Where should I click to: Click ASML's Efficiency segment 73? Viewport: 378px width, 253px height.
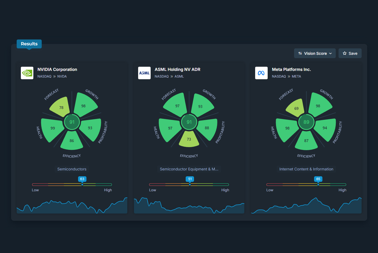click(189, 139)
